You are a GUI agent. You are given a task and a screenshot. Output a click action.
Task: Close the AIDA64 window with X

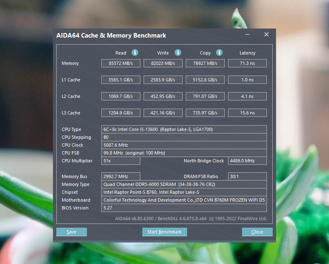point(267,34)
